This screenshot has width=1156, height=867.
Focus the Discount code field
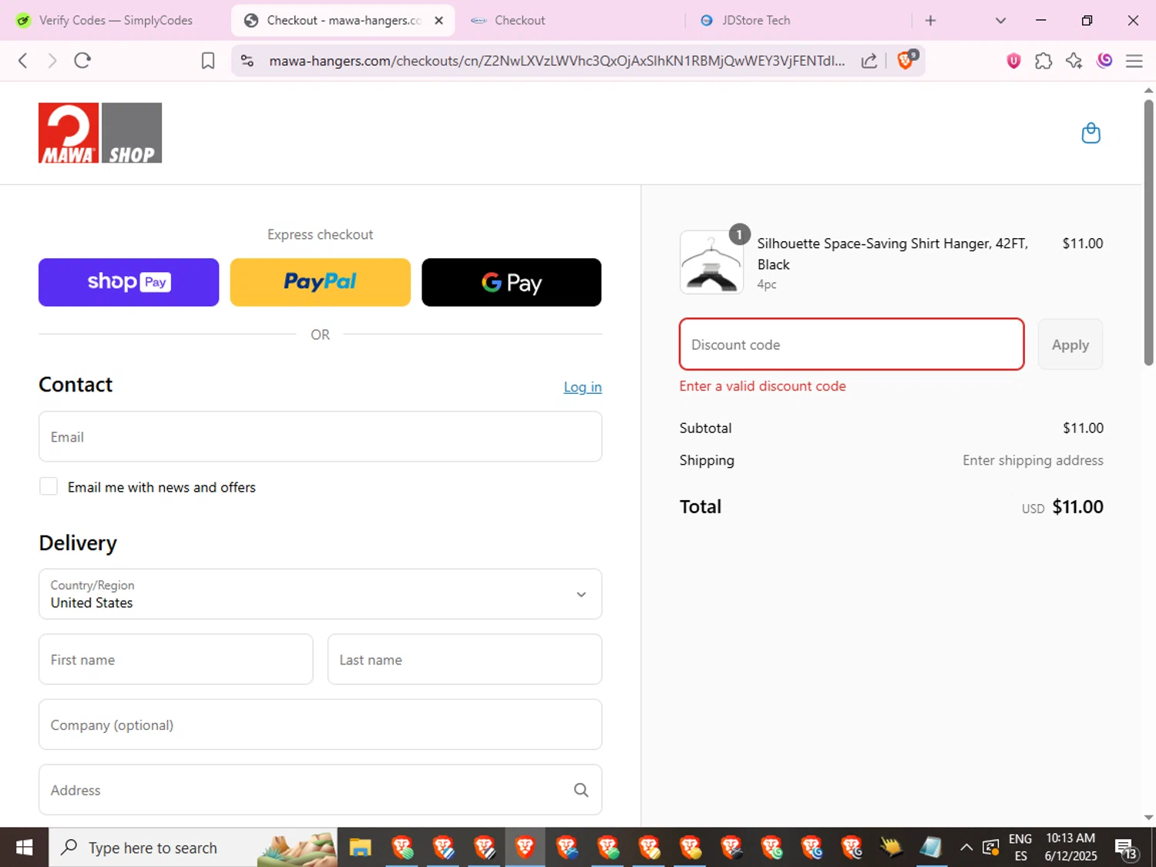[x=852, y=344]
